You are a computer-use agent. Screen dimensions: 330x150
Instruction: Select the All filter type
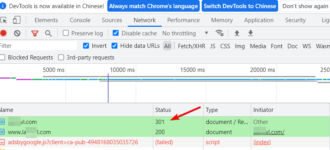167,46
